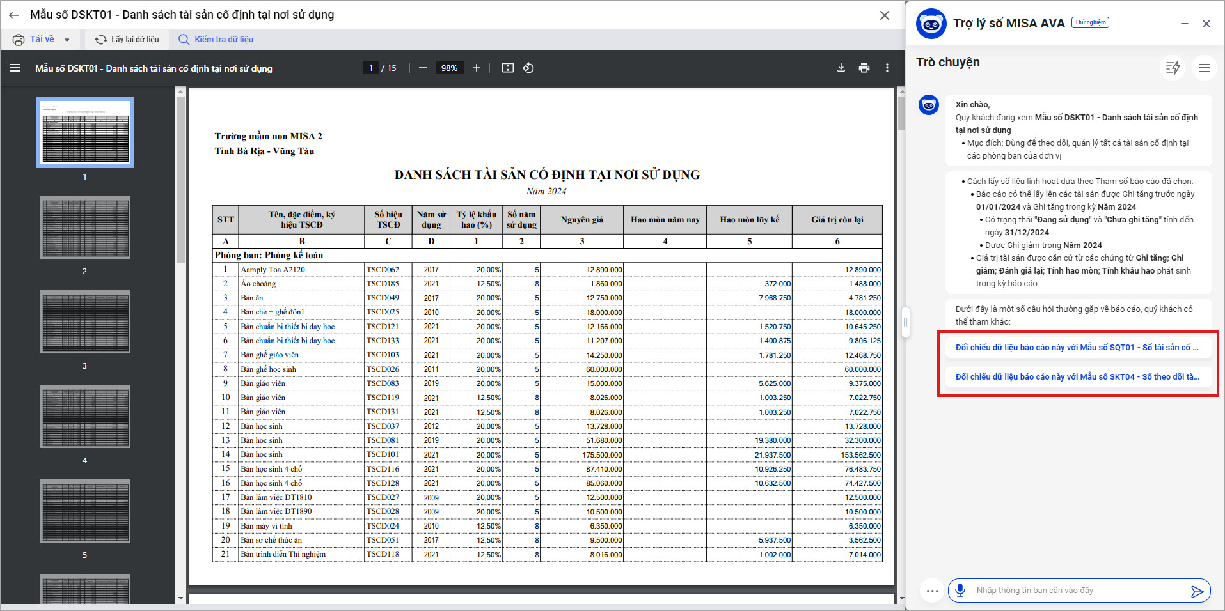Click the zoom out minus icon

pos(423,68)
